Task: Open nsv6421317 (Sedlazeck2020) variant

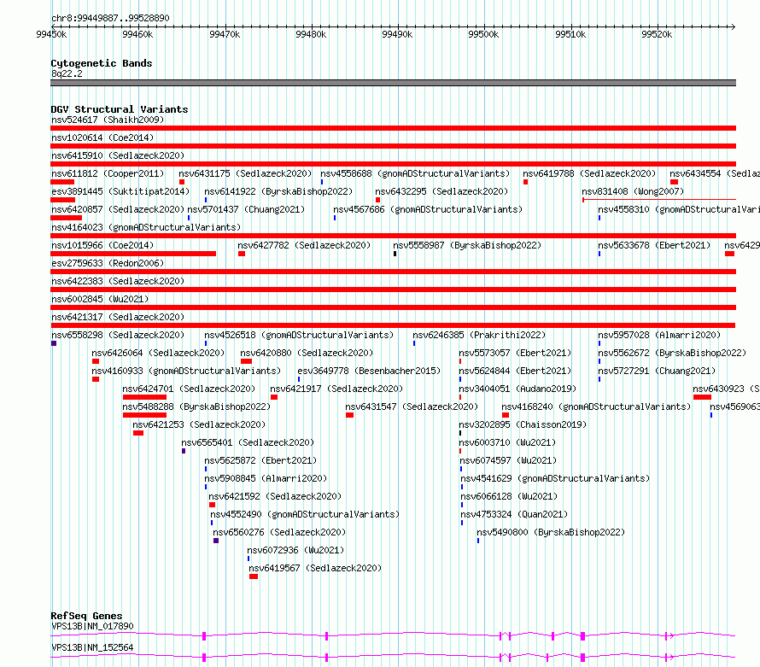Action: [118, 317]
